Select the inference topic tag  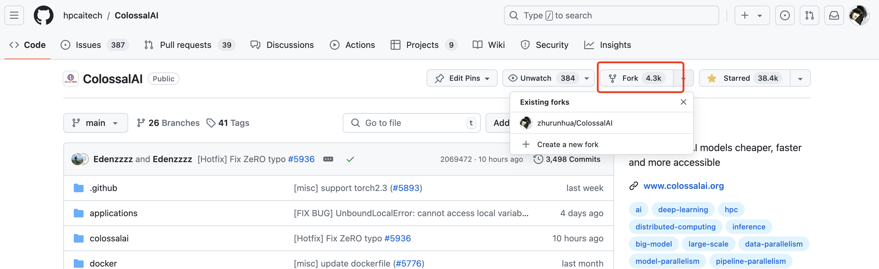click(x=749, y=227)
